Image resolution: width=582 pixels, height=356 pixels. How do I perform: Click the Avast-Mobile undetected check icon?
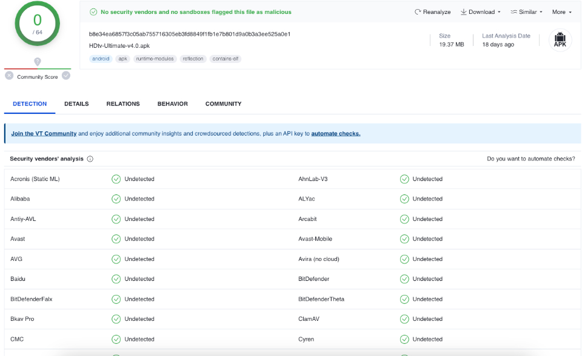(404, 239)
